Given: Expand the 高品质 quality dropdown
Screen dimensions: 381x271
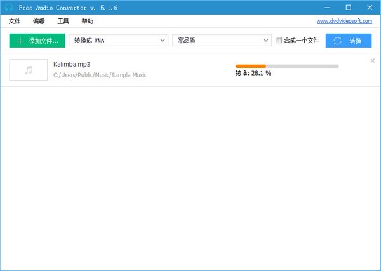Looking at the screenshot, I should 222,41.
